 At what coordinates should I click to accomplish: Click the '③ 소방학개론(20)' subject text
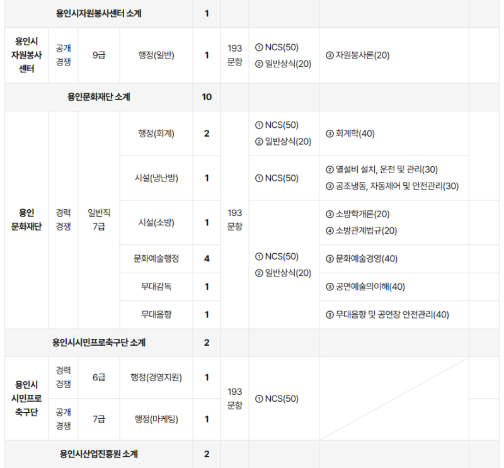(357, 214)
